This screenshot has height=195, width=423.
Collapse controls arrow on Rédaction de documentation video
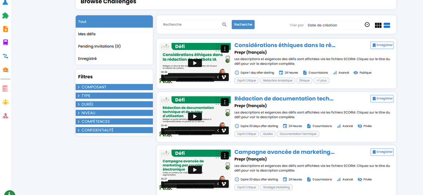click(218, 130)
